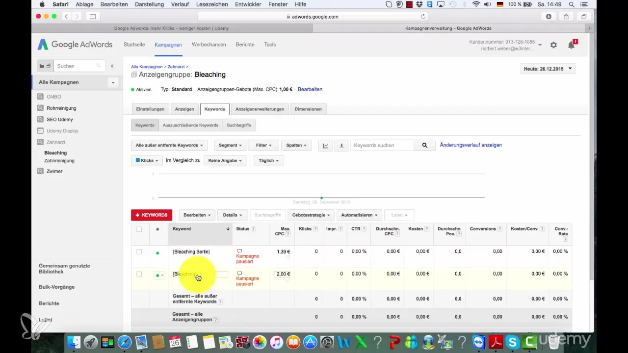Open the notifications bell icon

point(571,45)
